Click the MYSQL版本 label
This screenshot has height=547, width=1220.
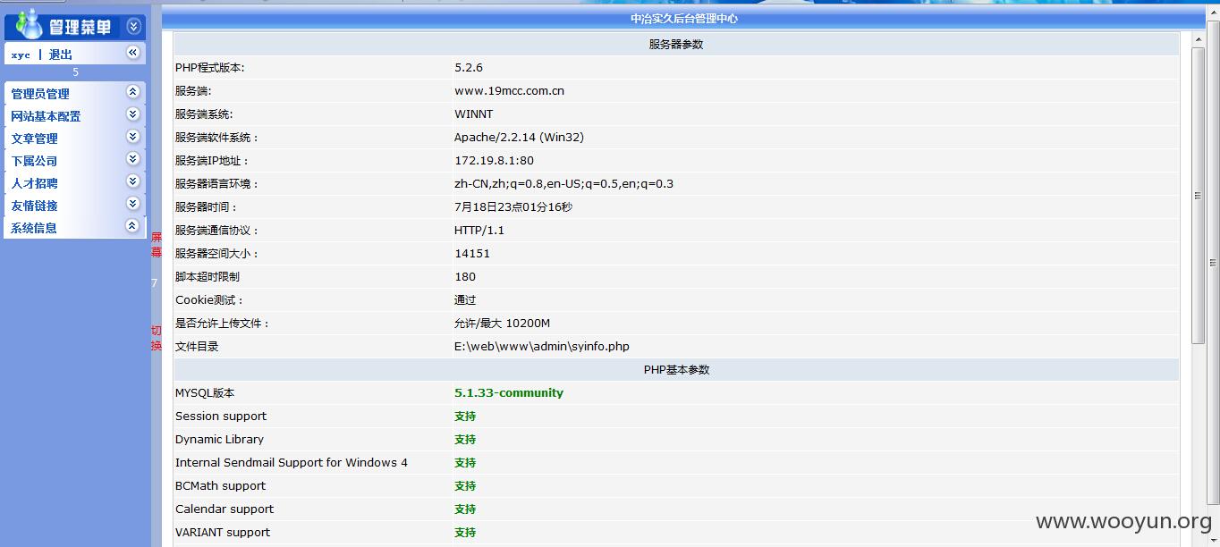pyautogui.click(x=205, y=393)
